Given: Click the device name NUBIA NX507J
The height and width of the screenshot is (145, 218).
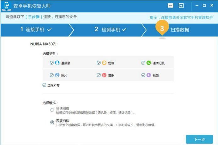Looking at the screenshot, I should [x=43, y=44].
